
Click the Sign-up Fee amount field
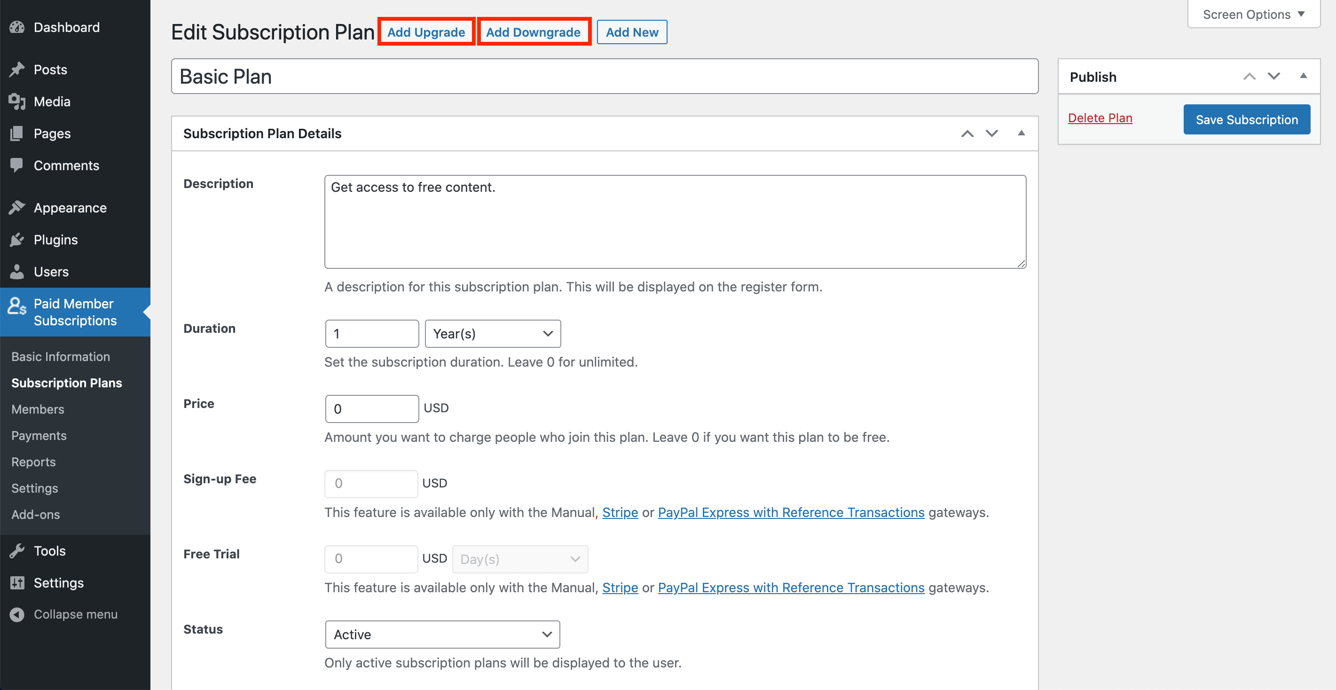[371, 484]
